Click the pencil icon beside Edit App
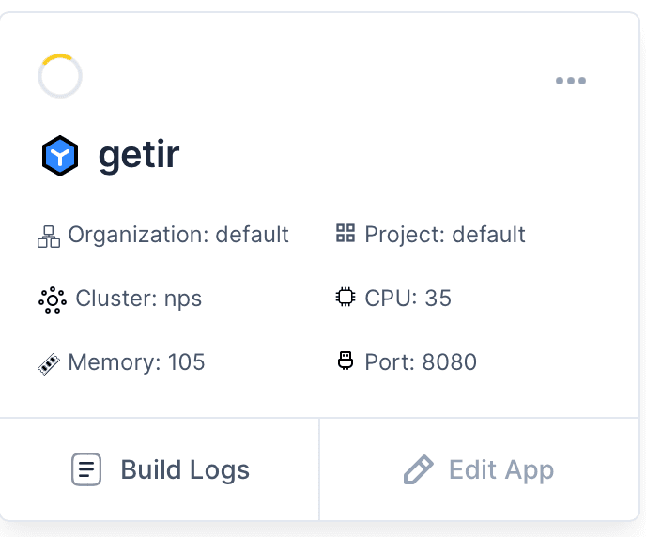Screen dimensions: 646x537 point(418,469)
